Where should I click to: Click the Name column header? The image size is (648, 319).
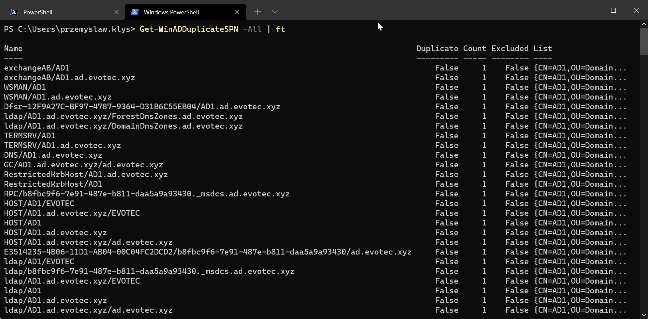point(13,48)
